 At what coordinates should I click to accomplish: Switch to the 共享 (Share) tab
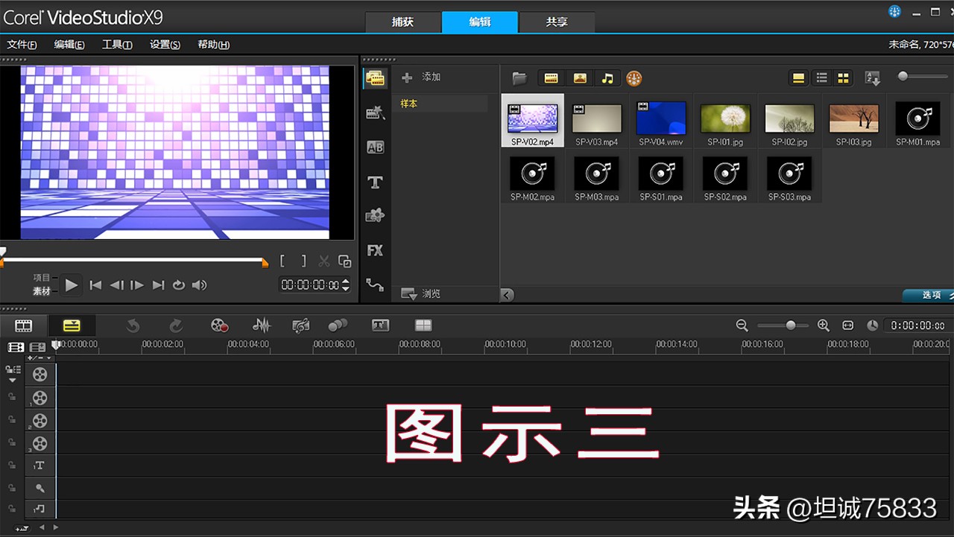click(x=556, y=22)
